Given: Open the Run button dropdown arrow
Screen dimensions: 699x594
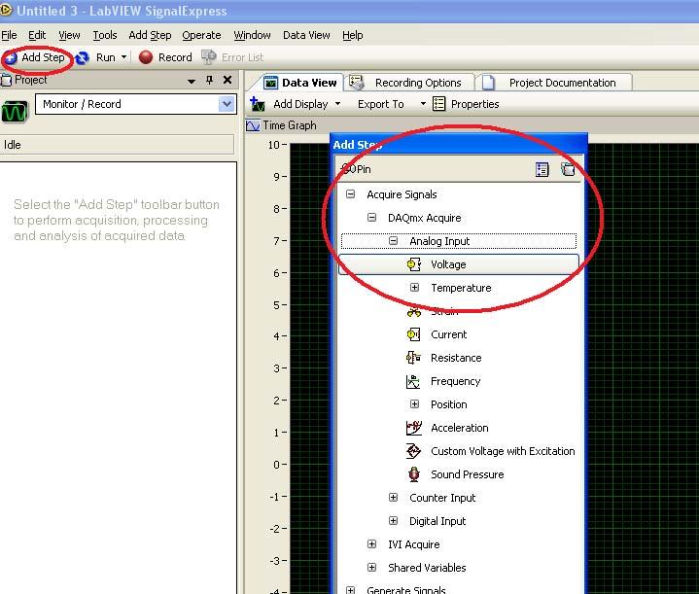Looking at the screenshot, I should [x=123, y=57].
